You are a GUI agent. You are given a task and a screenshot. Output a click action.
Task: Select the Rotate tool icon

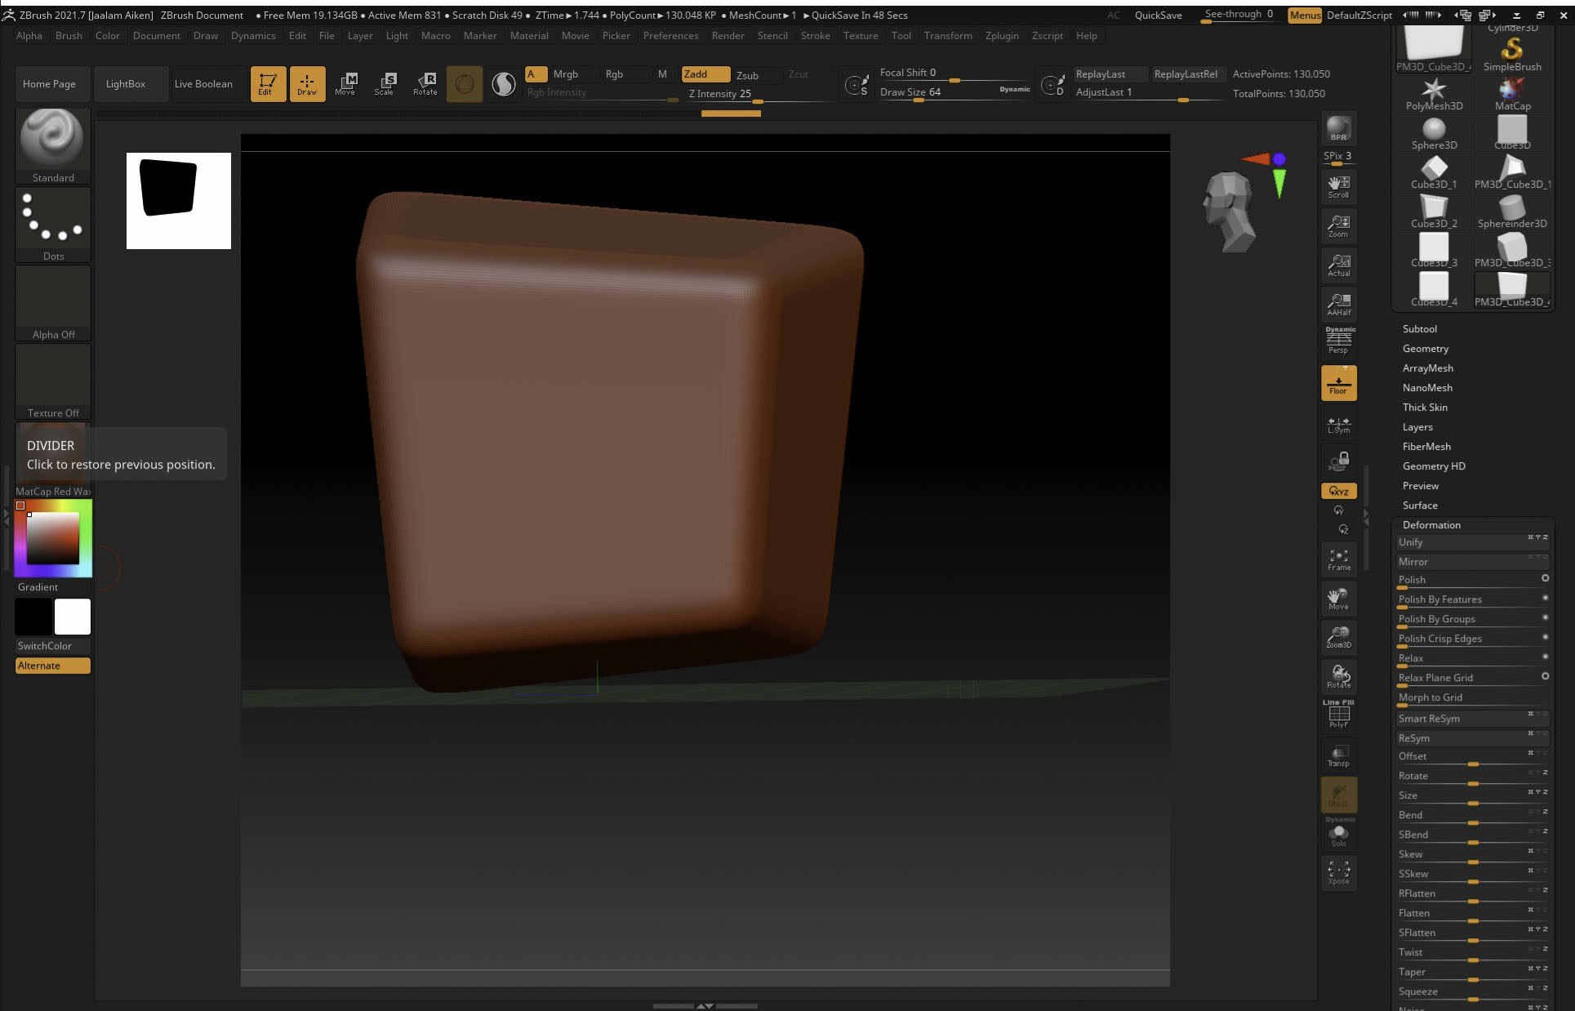425,83
